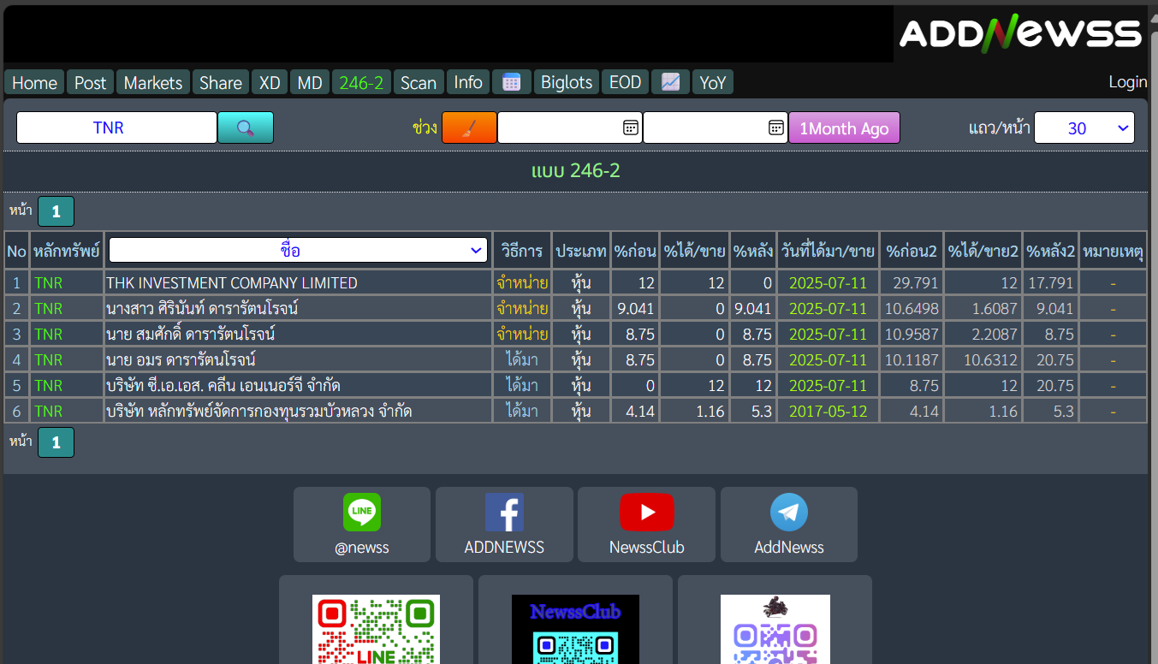This screenshot has width=1158, height=664.
Task: Click the หมายเหตุ column header
Action: tap(1113, 251)
